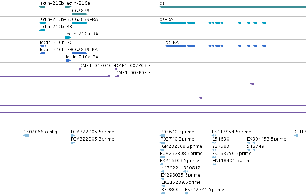Select the lectin-21Cb-RB transcript label
Image resolution: width=306 pixels, height=195 pixels.
pos(55,27)
